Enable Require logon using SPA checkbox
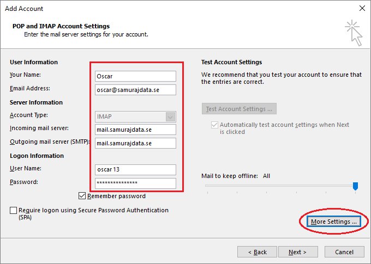Viewport: 371px width, 264px height. click(13, 210)
